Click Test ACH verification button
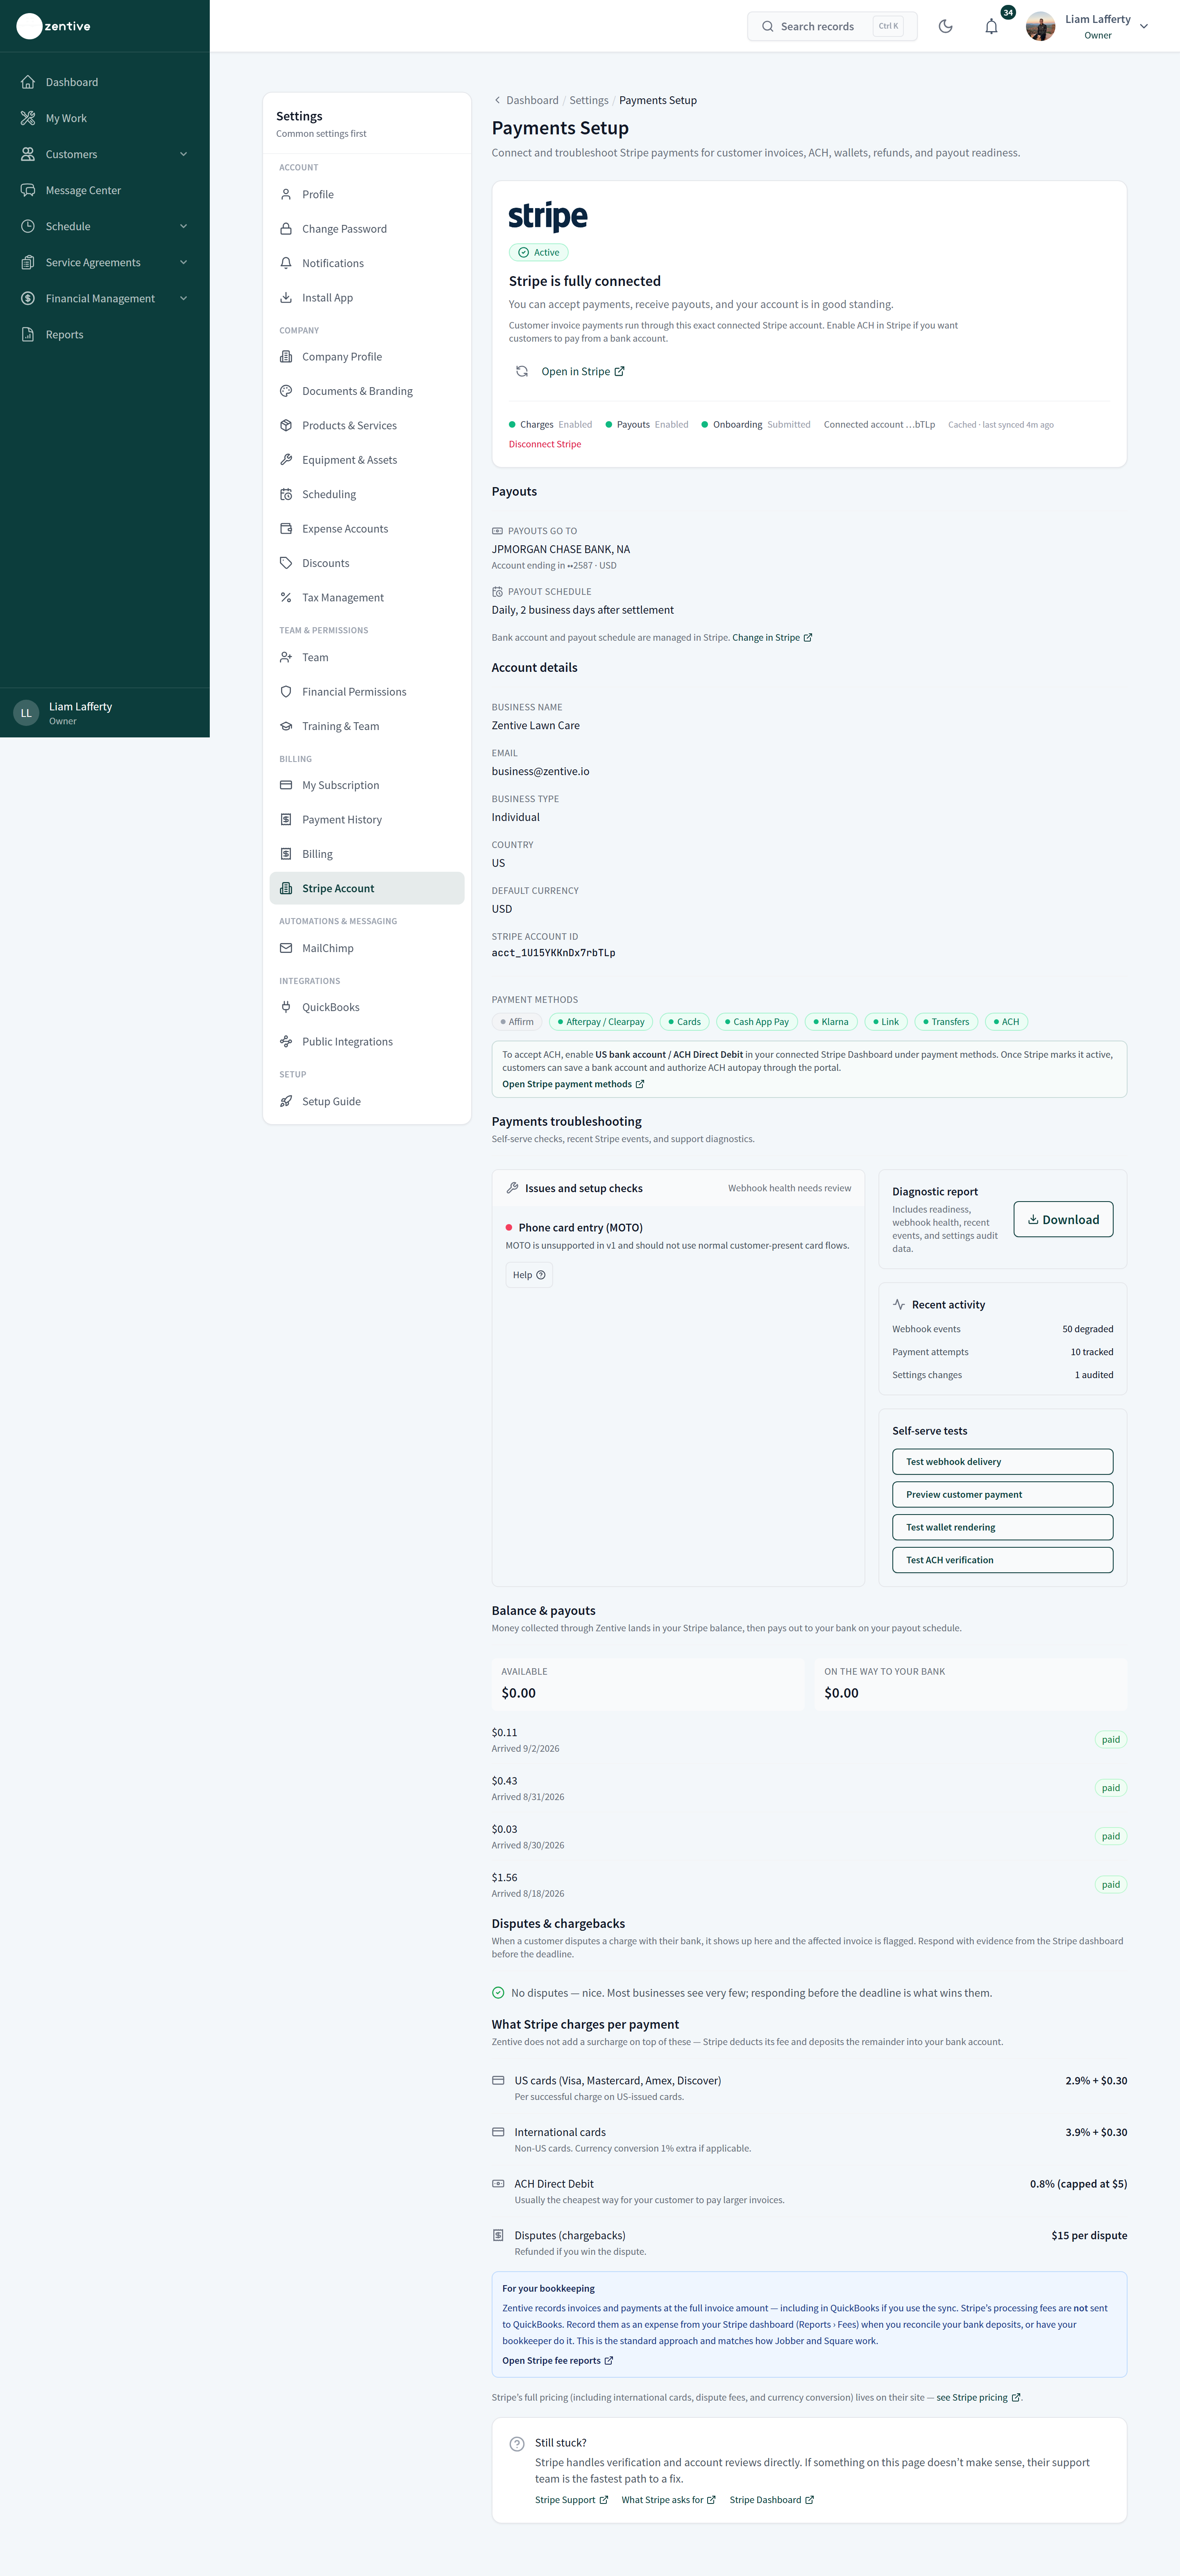This screenshot has height=2576, width=1180. pos(1002,1560)
